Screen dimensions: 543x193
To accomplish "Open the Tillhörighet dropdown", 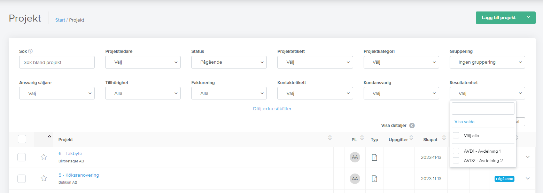I will tap(143, 93).
